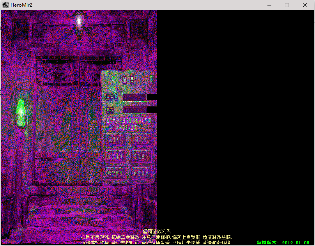Close the 登录 login panel
The height and width of the screenshot is (246, 315).
click(x=151, y=79)
